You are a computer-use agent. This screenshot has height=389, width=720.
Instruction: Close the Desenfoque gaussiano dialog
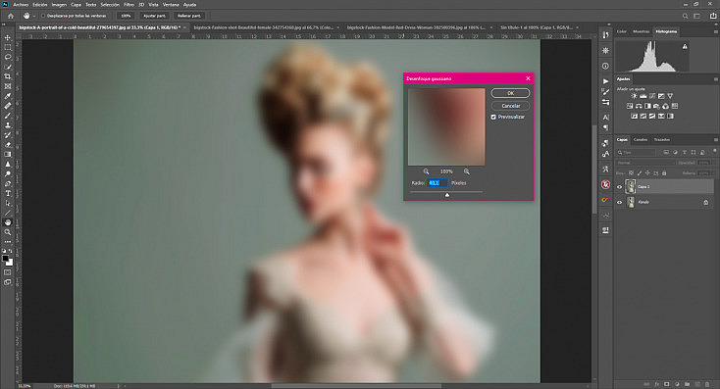click(x=528, y=78)
